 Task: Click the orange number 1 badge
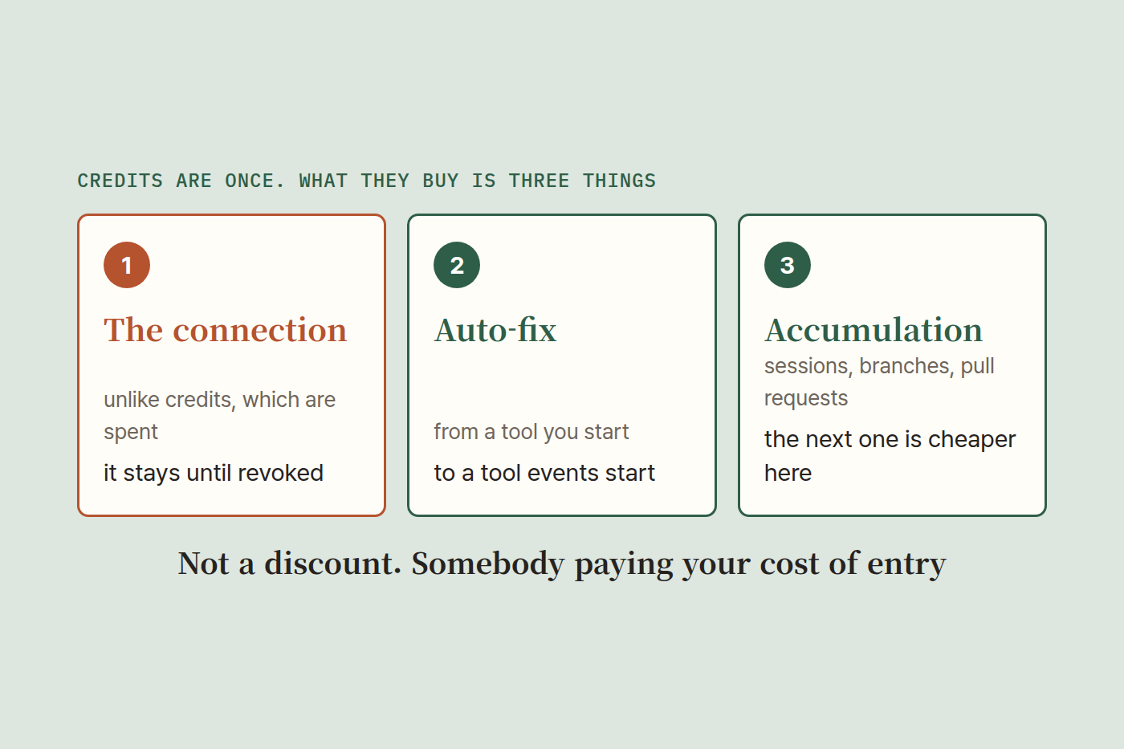click(127, 265)
